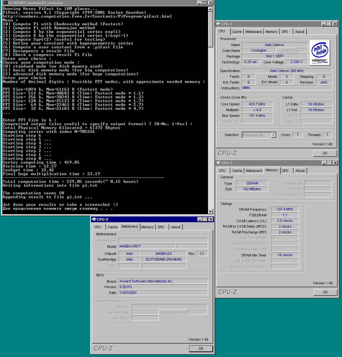This screenshot has width=342, height=357.
Task: Click 'Intel Celeron 266 MHz' specification field
Action: (287, 71)
